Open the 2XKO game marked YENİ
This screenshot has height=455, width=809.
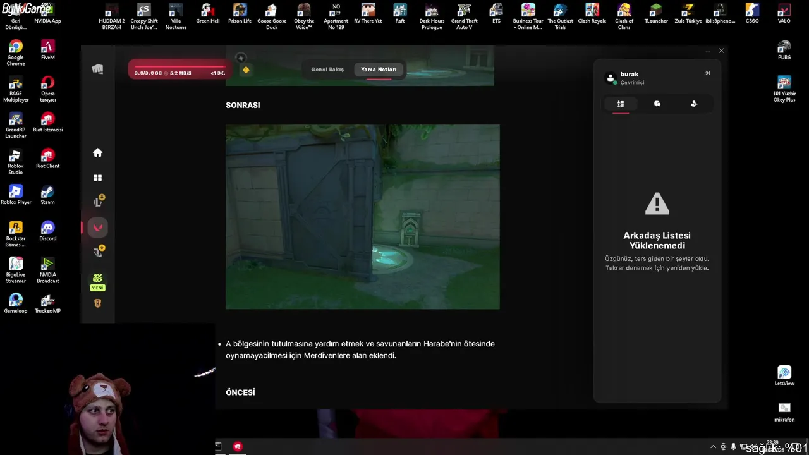97,282
